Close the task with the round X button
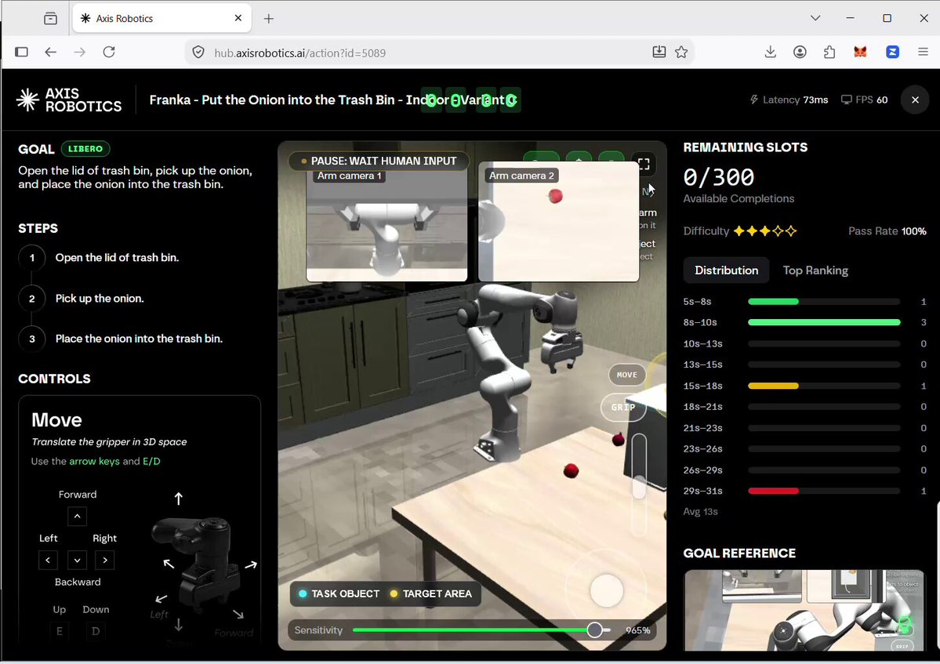The width and height of the screenshot is (940, 664). click(915, 100)
